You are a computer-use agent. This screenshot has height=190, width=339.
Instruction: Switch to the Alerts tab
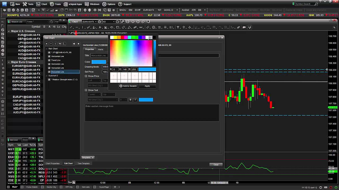click(x=101, y=49)
